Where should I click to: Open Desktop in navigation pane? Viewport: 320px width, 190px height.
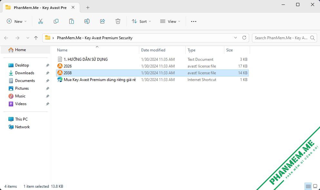(x=22, y=65)
